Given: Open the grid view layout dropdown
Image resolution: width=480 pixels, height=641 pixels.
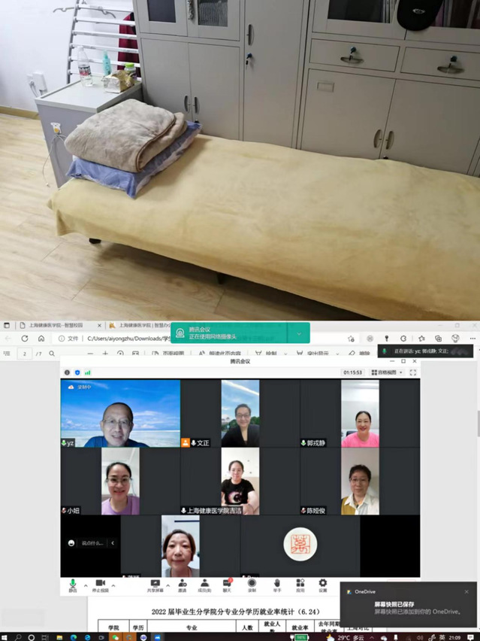Looking at the screenshot, I should 387,372.
